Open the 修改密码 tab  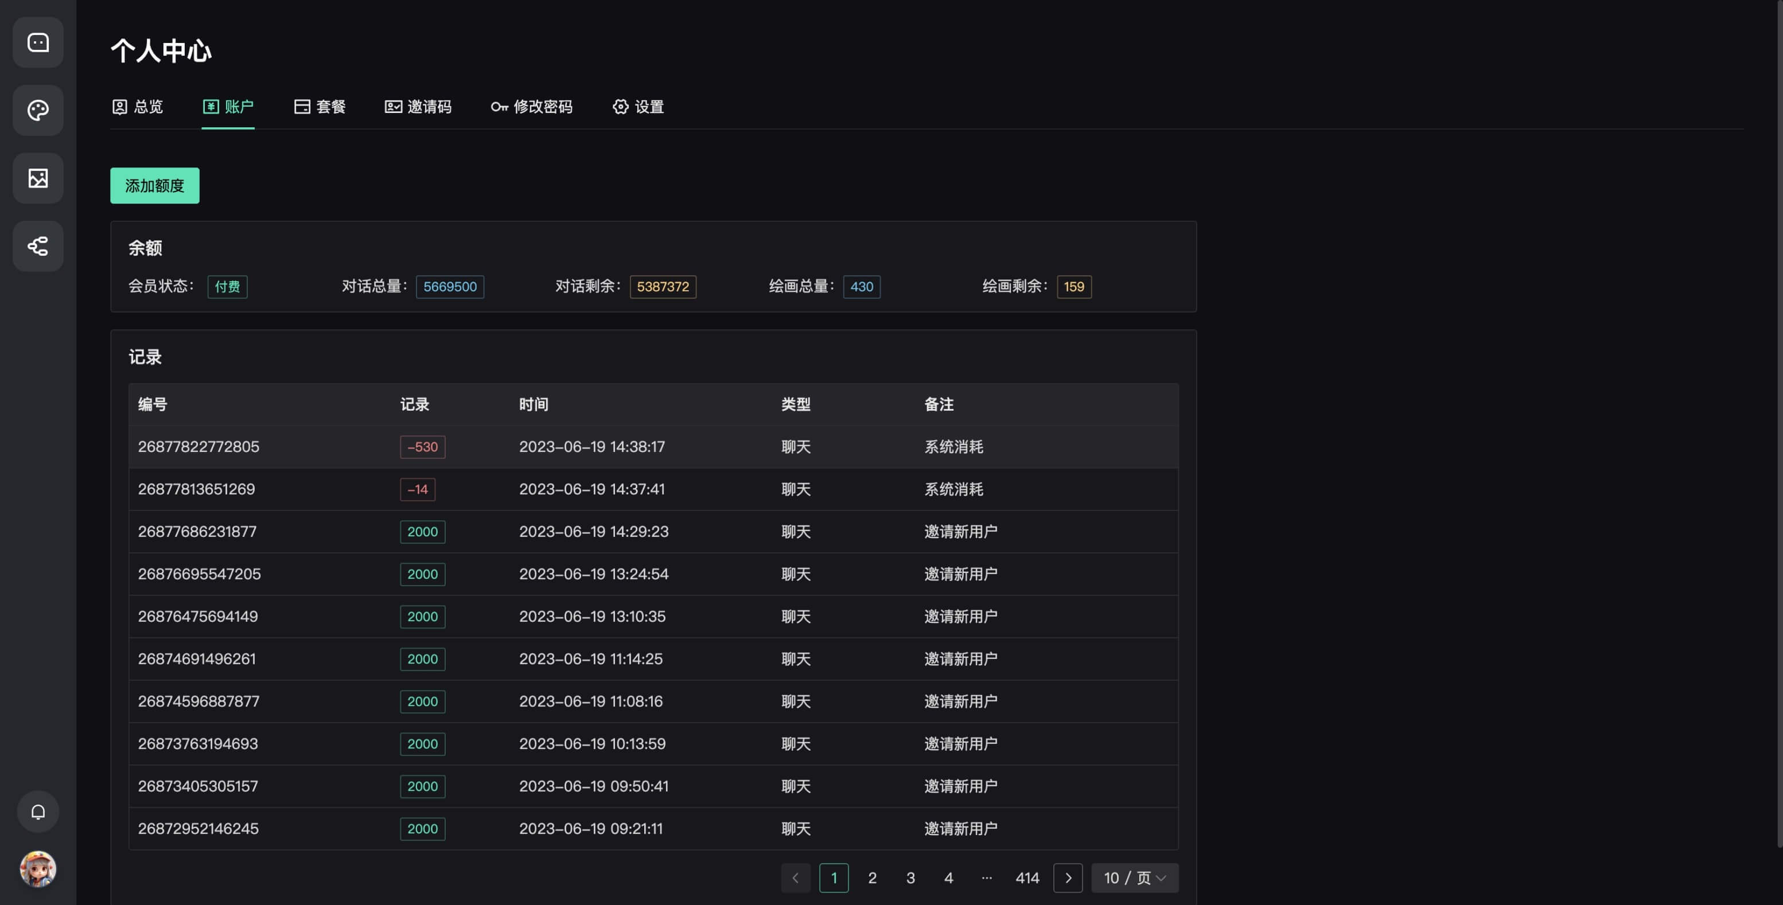[532, 107]
